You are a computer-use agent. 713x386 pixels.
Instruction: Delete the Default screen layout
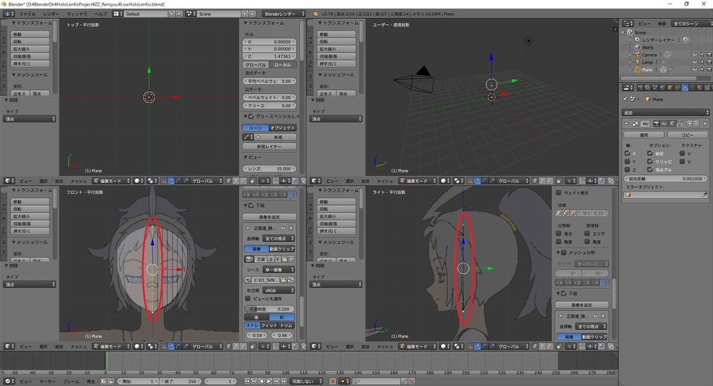pos(179,14)
